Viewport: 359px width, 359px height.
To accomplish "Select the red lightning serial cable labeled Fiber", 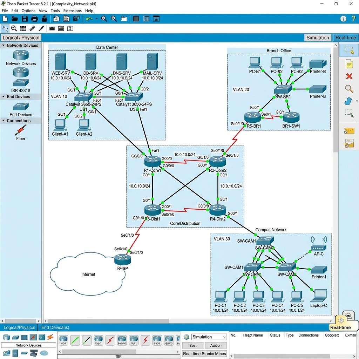I will tap(21, 130).
